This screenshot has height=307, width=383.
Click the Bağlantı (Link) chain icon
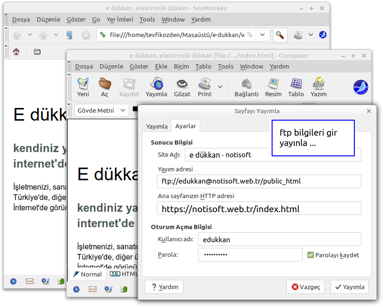[x=246, y=84]
